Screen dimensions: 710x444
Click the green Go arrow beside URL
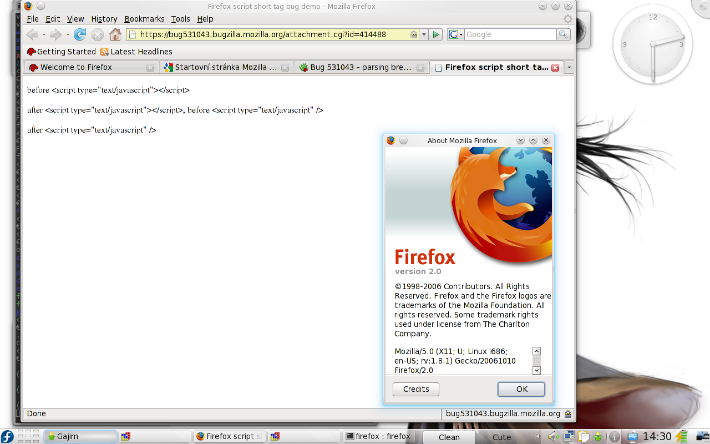tap(436, 34)
